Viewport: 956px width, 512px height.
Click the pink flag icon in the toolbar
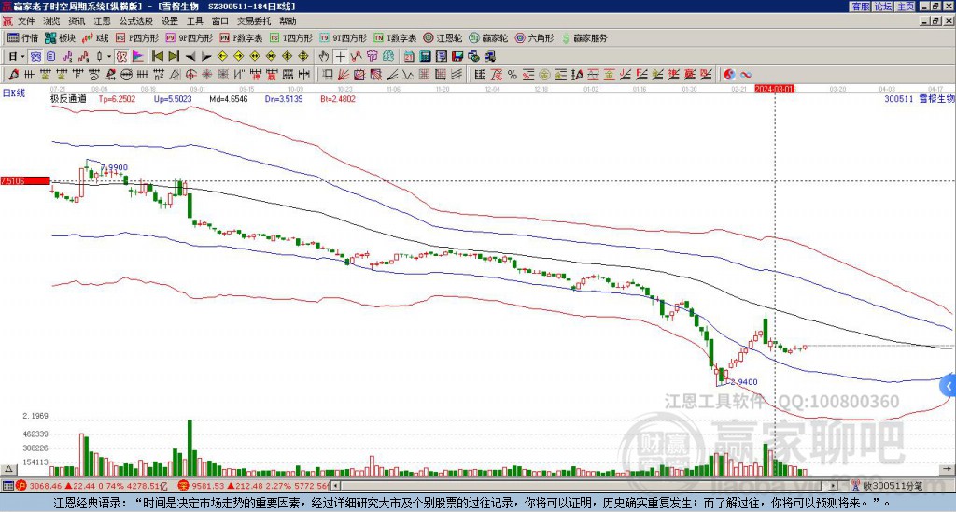(138, 57)
